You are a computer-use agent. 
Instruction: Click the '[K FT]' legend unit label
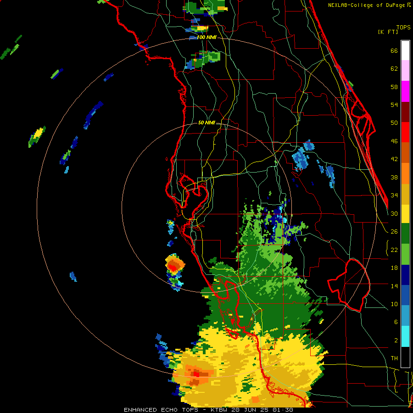point(388,32)
